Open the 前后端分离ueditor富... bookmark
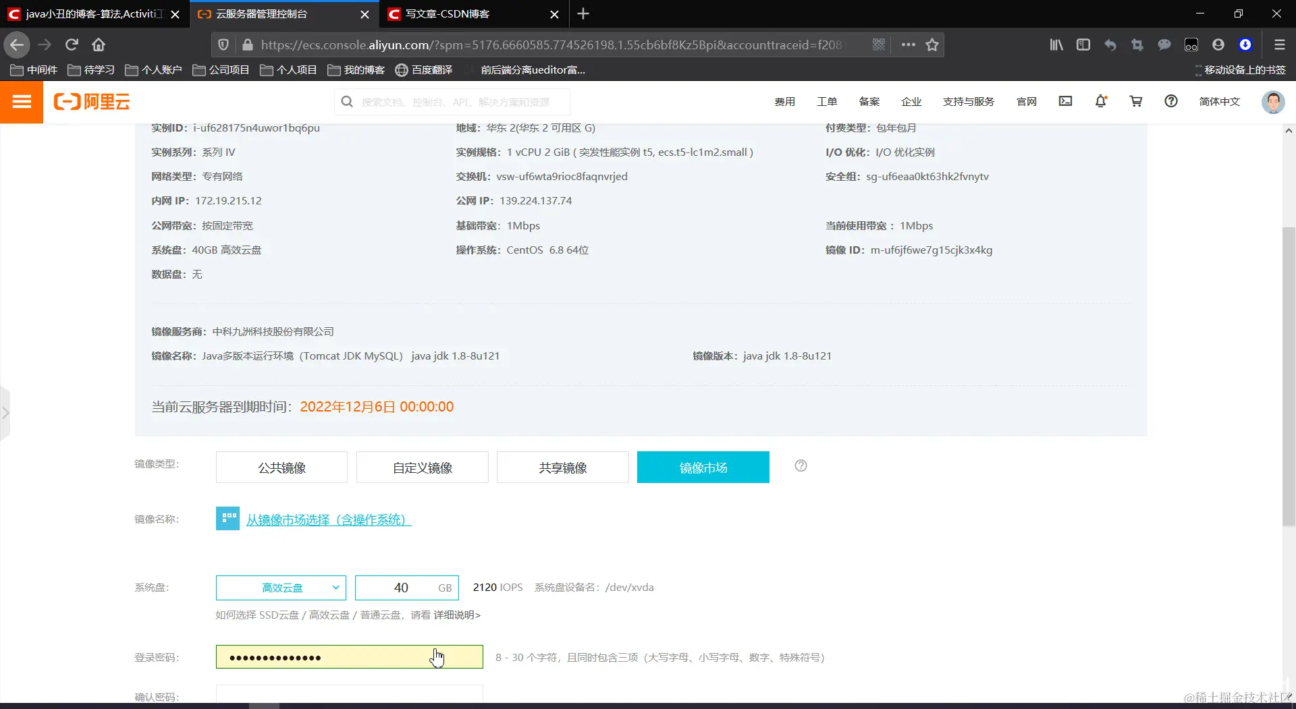1296x709 pixels. coord(524,69)
